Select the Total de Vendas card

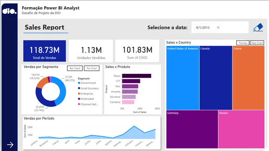(45, 51)
